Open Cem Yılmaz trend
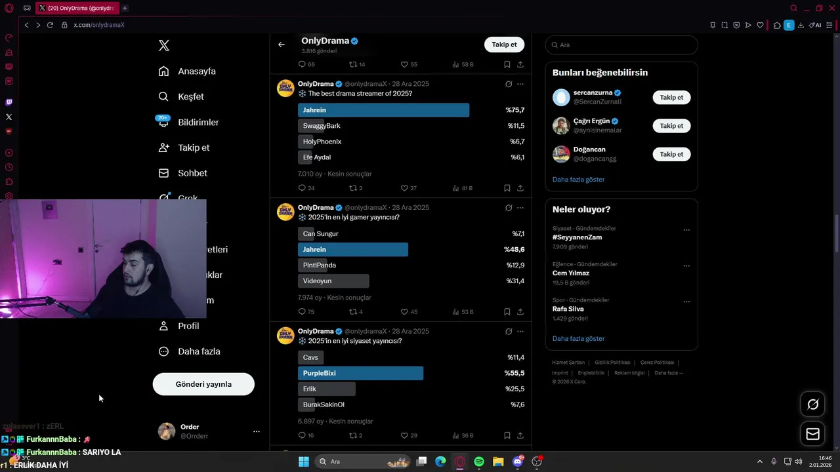840x472 pixels. point(570,273)
